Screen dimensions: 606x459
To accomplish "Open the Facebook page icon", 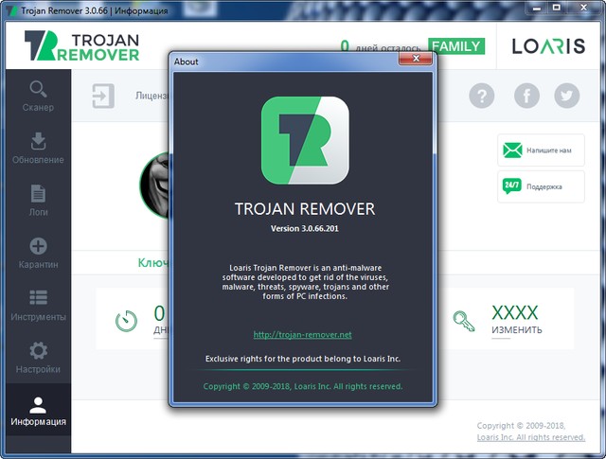I will 526,96.
